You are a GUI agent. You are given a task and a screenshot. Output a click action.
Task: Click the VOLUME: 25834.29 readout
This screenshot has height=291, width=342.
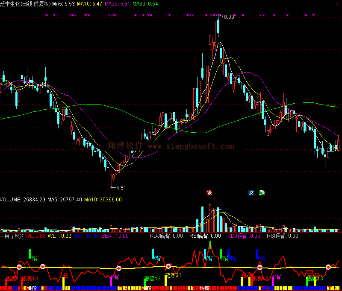(23, 200)
